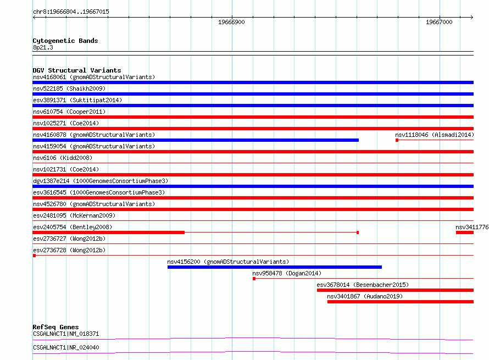Click the red bar under nsv1021731
Viewport: 489px width, 360px height.
tap(253, 175)
